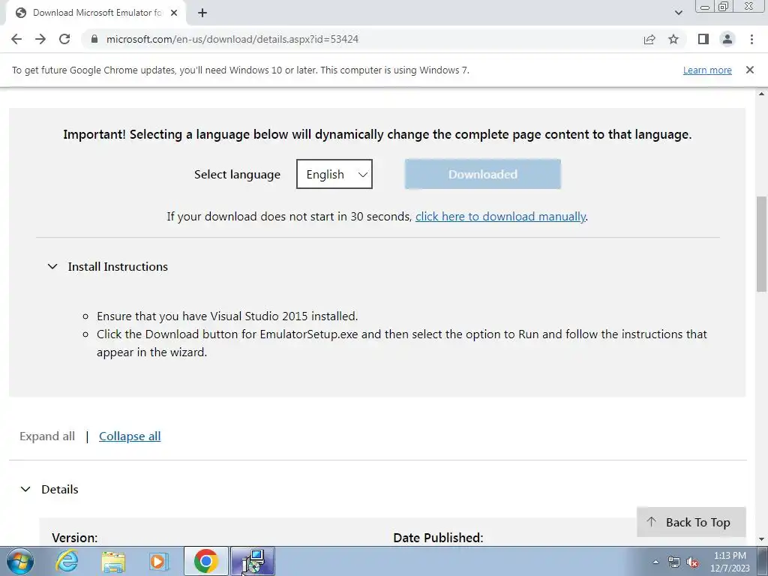Collapse the Details section
Screen dimensions: 768x576
point(25,489)
